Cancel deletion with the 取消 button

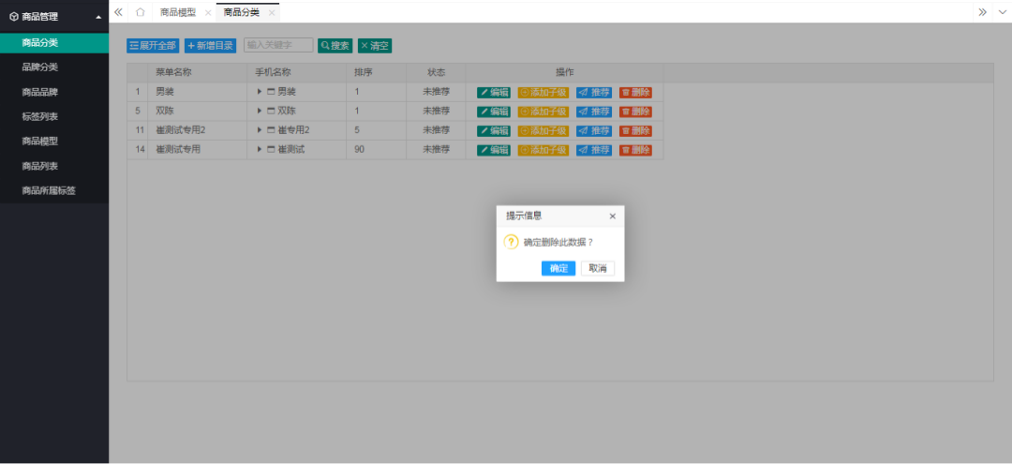[598, 268]
